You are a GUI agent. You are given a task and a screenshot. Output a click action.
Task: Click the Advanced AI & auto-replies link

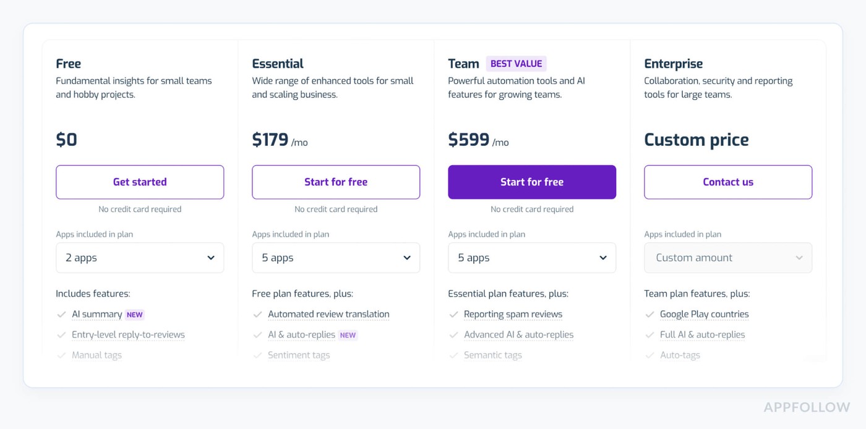click(518, 334)
